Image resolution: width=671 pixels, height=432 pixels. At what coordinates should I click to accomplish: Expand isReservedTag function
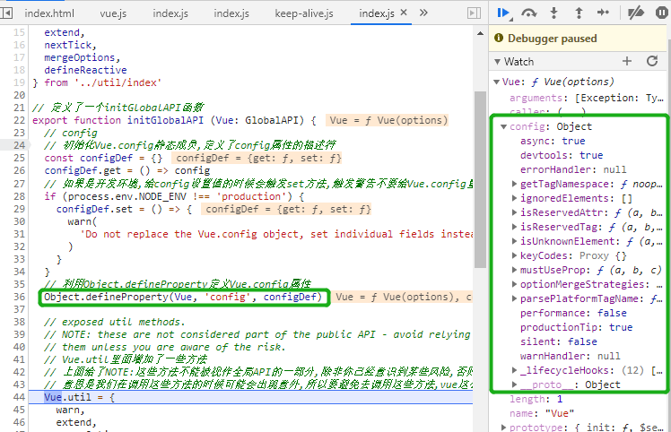click(514, 227)
